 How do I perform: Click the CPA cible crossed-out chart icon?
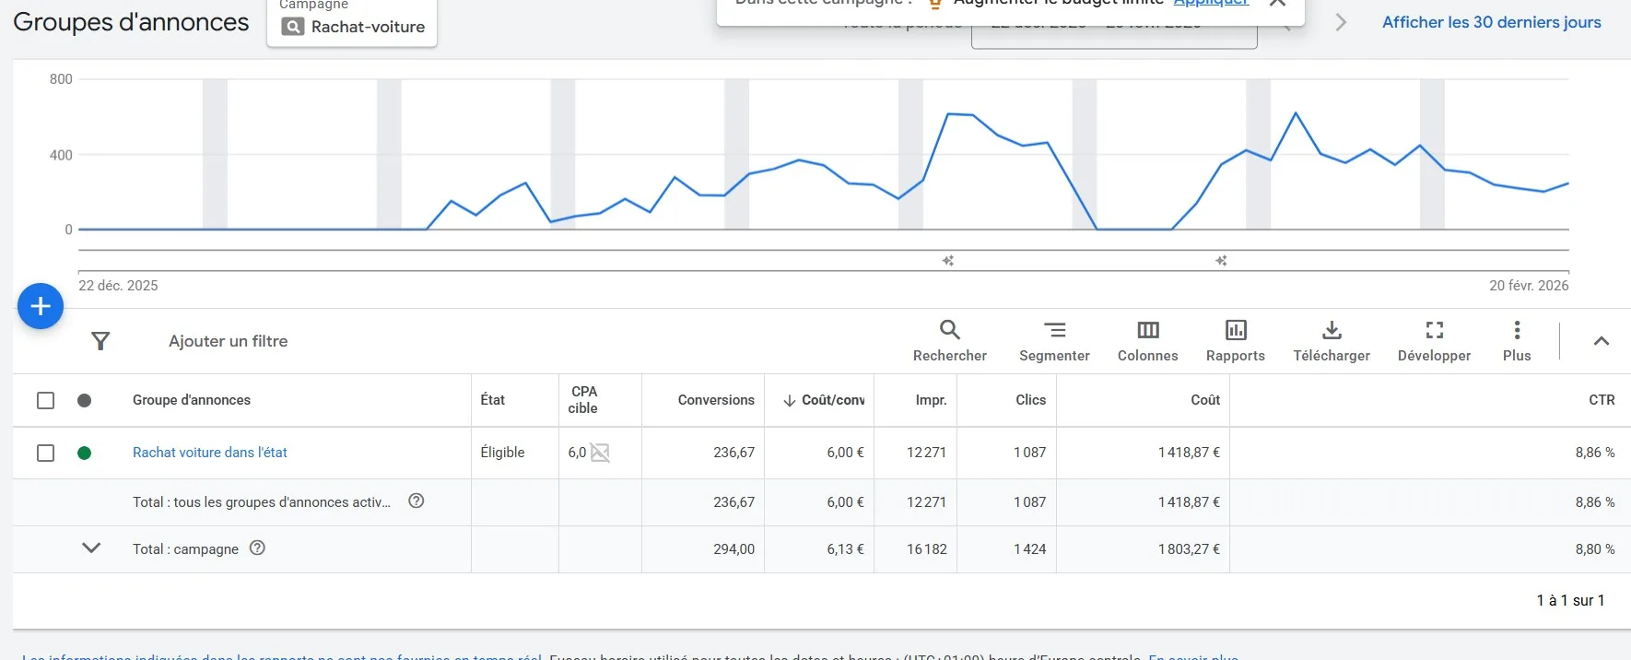point(600,453)
